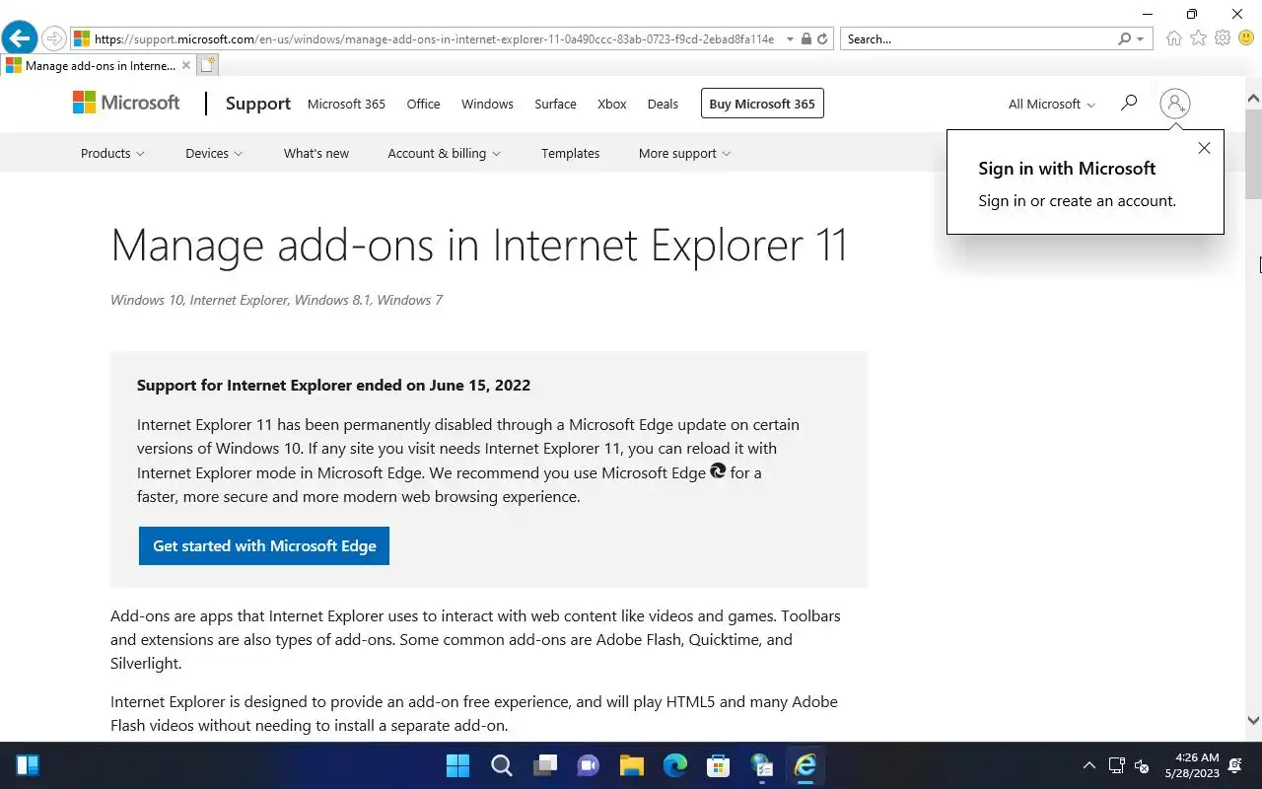The image size is (1262, 789).
Task: Go to Windows nav link
Action: 487,104
